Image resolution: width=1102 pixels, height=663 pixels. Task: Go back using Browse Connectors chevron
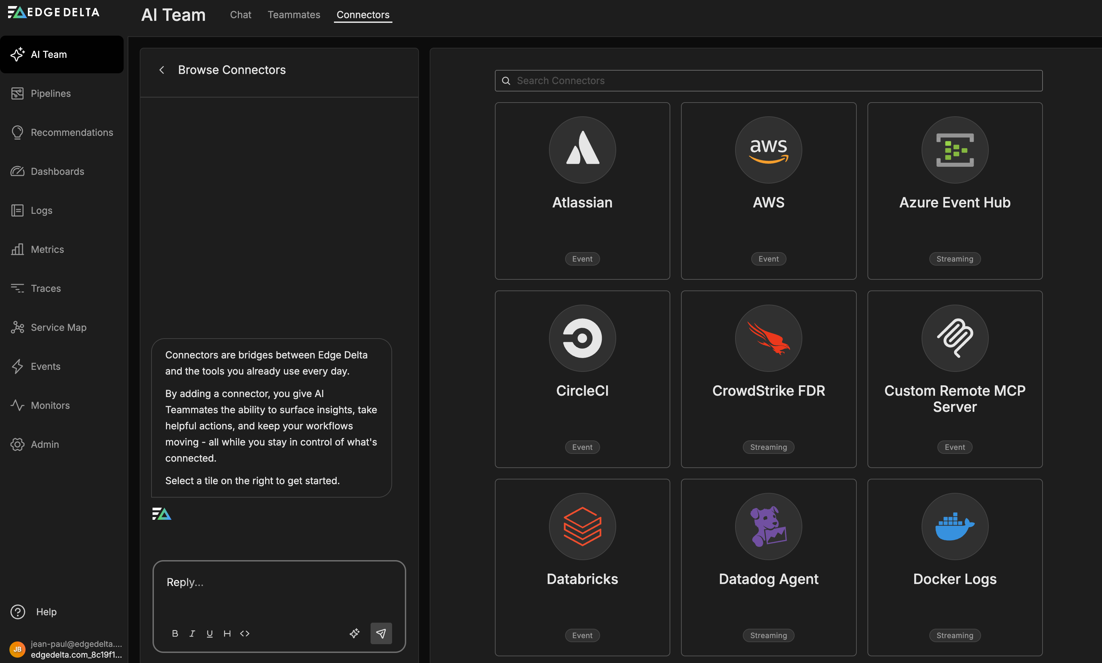(162, 70)
